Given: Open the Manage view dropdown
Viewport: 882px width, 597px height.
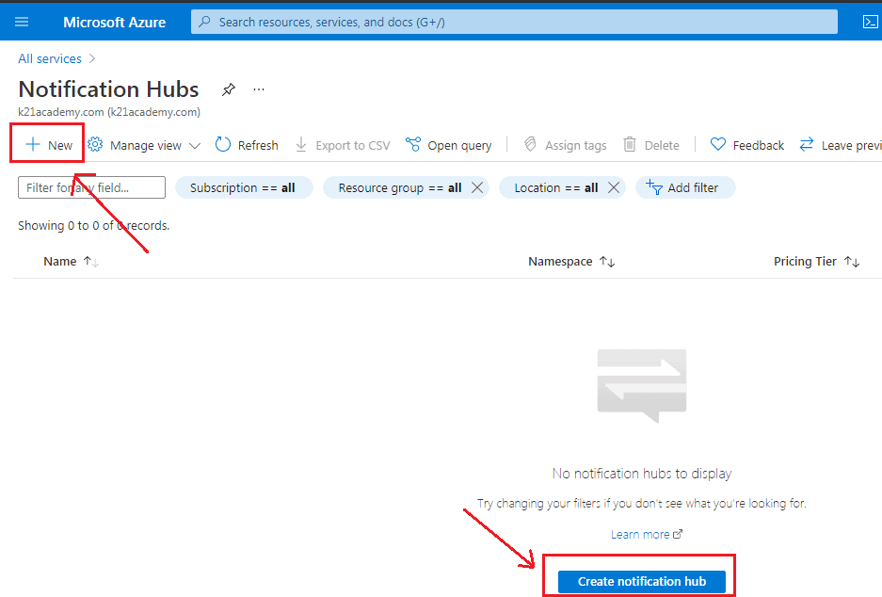Looking at the screenshot, I should click(143, 144).
